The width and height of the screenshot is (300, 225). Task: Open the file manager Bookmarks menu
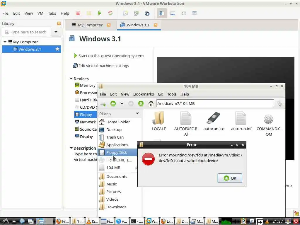pos(144,94)
